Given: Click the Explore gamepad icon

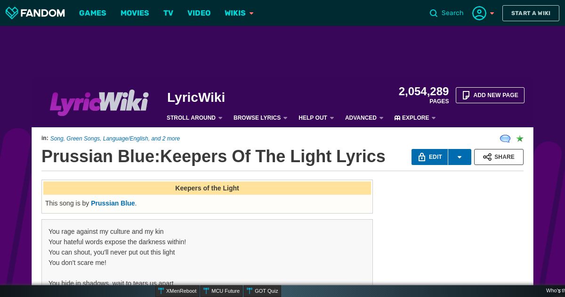Looking at the screenshot, I should (397, 118).
